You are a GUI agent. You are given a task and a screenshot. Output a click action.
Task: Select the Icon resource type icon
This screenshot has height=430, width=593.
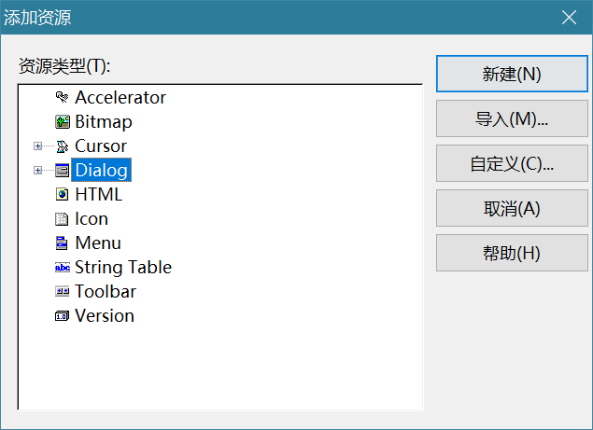63,218
